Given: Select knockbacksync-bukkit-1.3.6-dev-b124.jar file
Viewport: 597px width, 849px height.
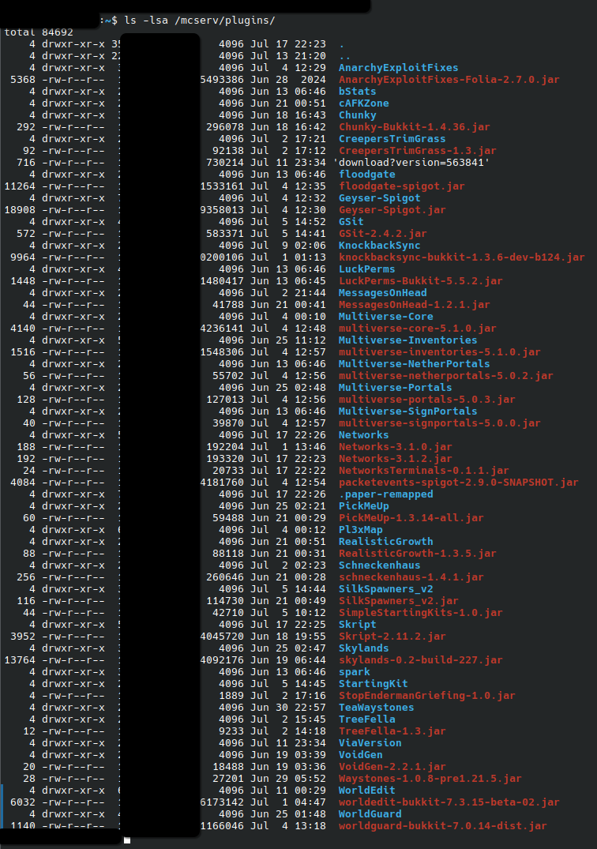Looking at the screenshot, I should pos(462,257).
